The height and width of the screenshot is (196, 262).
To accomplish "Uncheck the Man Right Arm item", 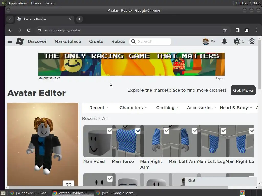I will 166,131.
